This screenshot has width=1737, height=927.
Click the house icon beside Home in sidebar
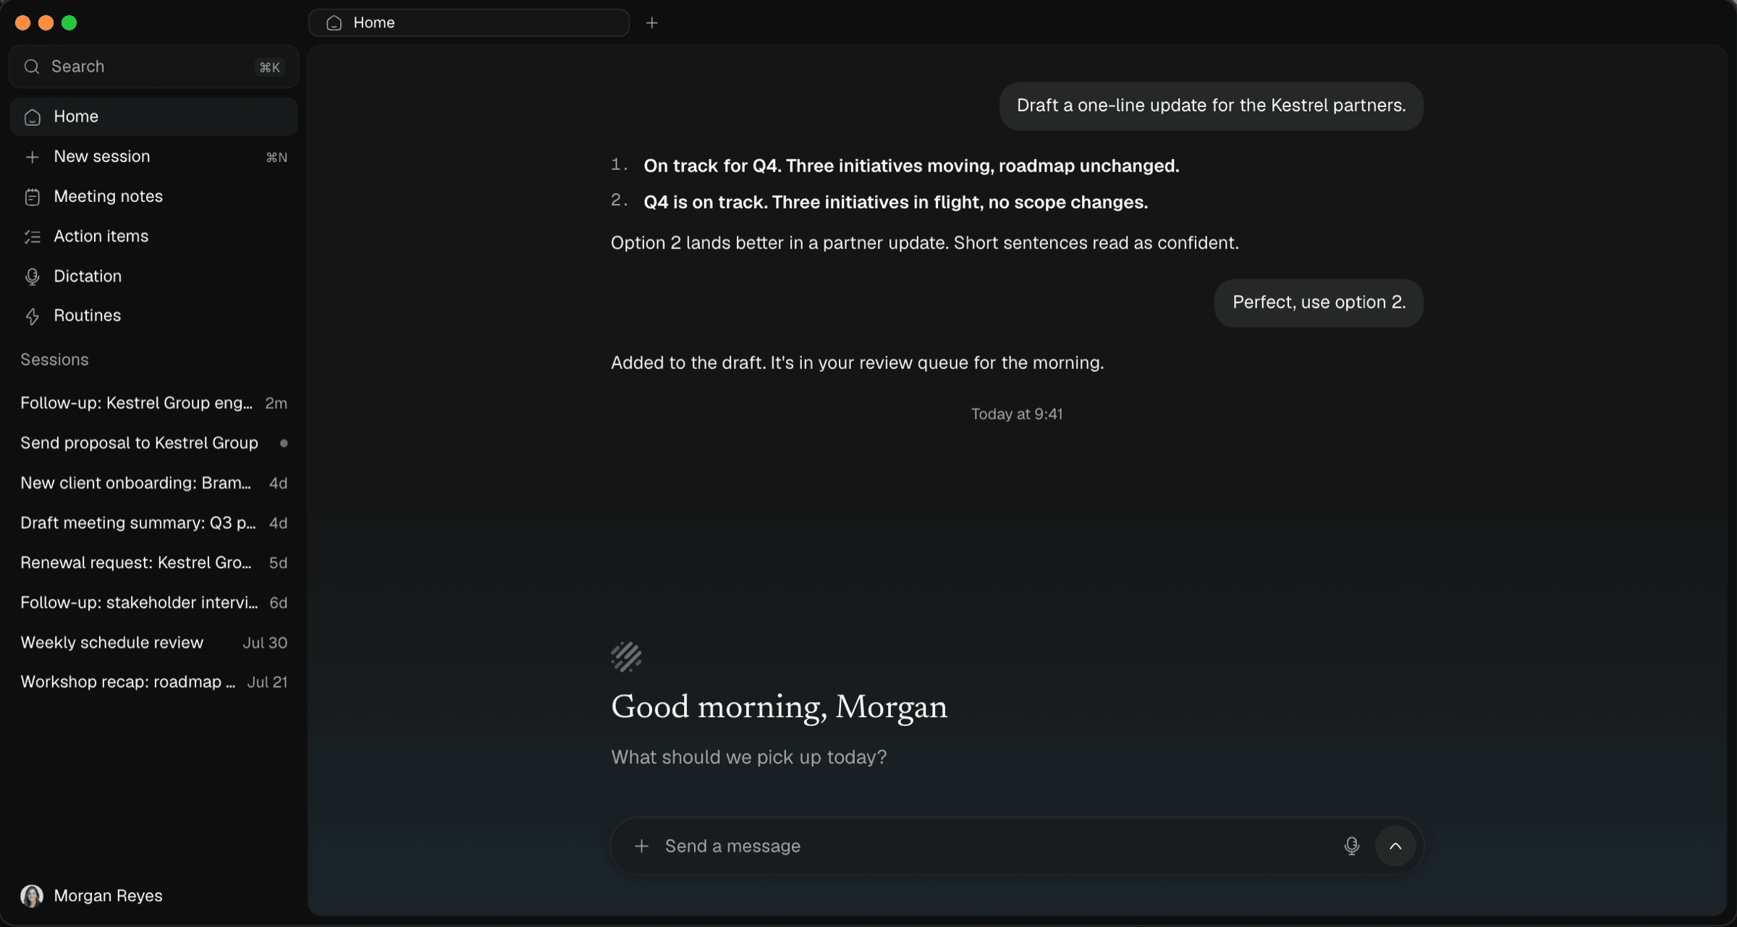32,117
